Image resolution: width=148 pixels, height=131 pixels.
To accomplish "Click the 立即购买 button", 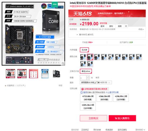I will [x=93, y=118].
